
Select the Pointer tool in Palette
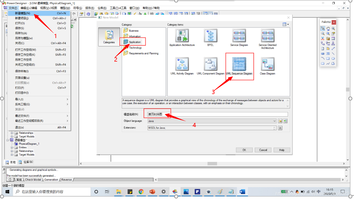(323, 28)
